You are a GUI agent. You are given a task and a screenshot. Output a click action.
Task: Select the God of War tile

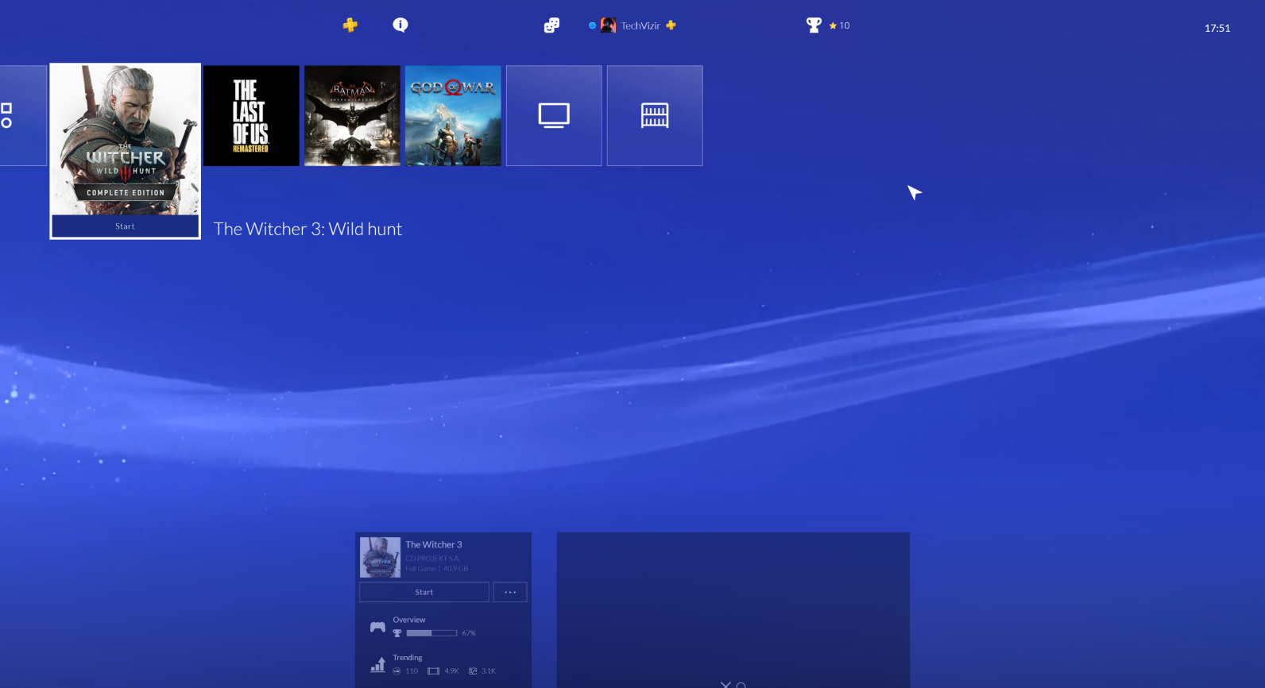pyautogui.click(x=453, y=116)
